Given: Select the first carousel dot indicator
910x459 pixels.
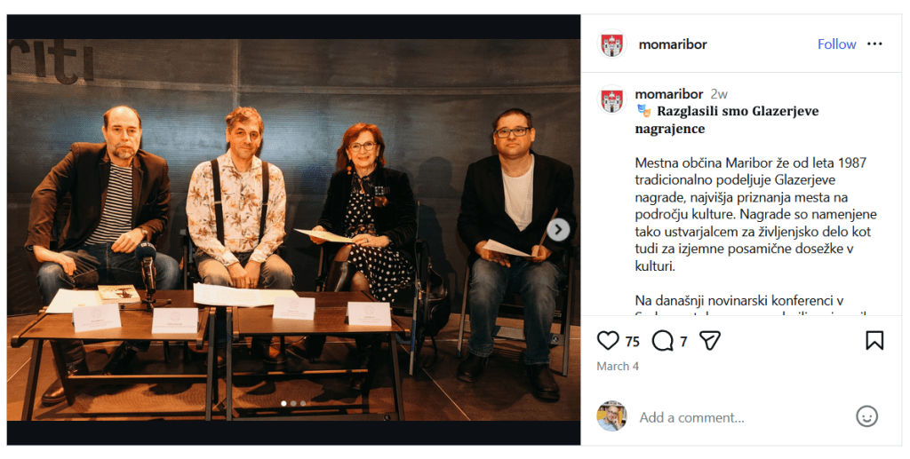Looking at the screenshot, I should click(283, 403).
